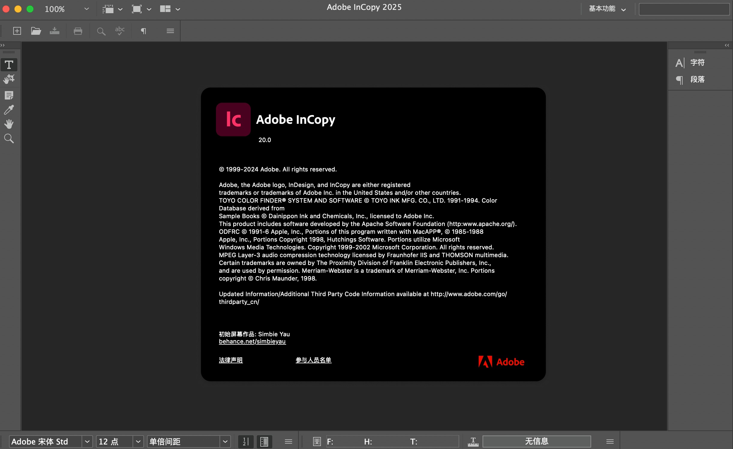This screenshot has width=733, height=449.
Task: Open the 基本功能 workspace menu
Action: (607, 9)
